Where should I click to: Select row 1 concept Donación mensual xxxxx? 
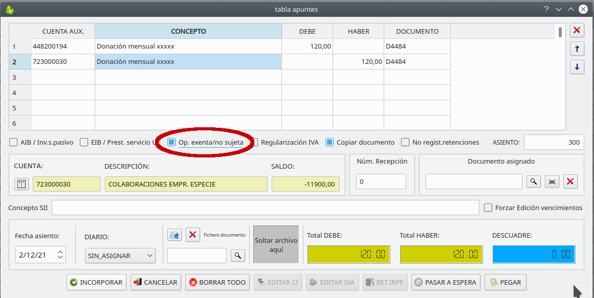pos(188,46)
